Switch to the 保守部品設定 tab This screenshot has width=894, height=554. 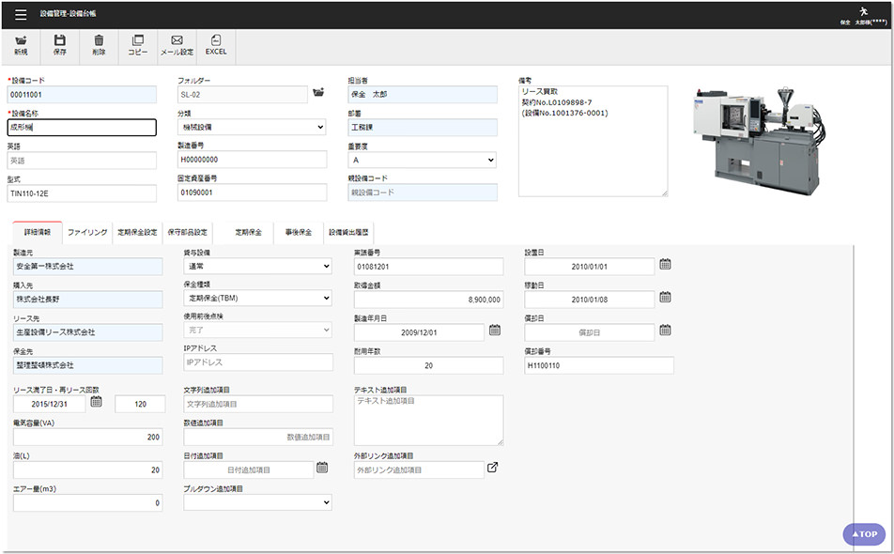point(188,233)
